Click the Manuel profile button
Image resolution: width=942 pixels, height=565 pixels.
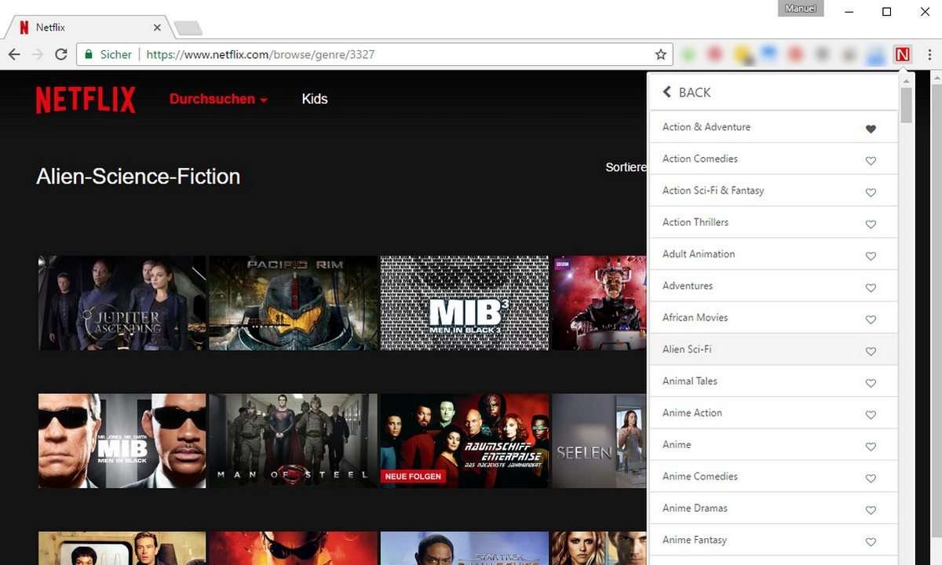tap(801, 9)
